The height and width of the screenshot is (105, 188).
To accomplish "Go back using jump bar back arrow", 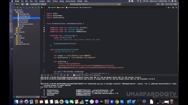I will coord(44,8).
